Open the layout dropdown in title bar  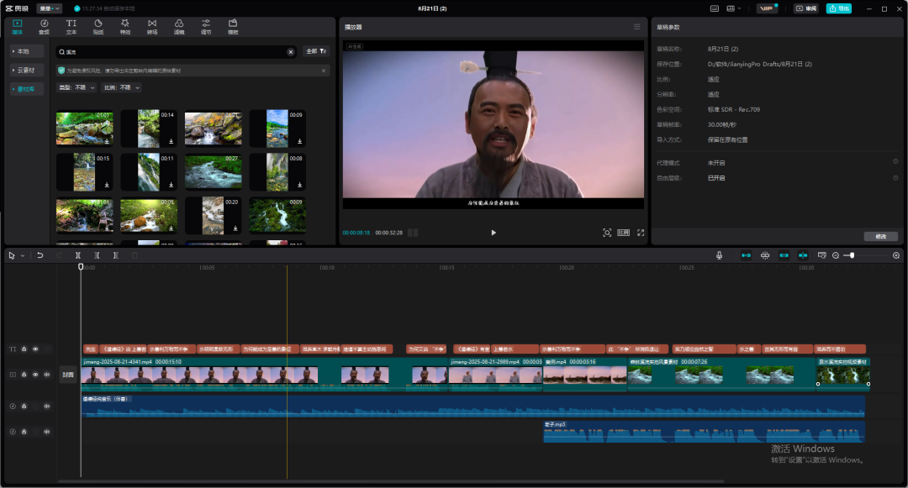[733, 8]
